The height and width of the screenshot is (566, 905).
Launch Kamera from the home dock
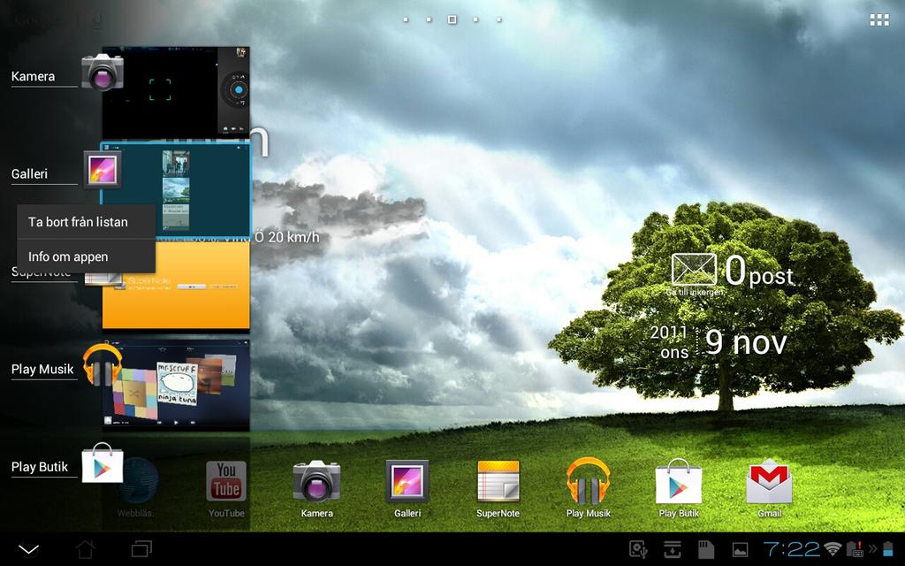(x=317, y=488)
